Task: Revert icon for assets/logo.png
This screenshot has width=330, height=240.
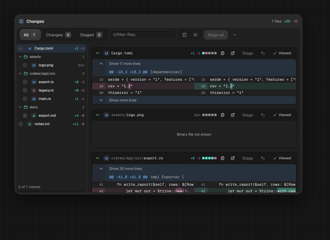Action: click(x=263, y=115)
